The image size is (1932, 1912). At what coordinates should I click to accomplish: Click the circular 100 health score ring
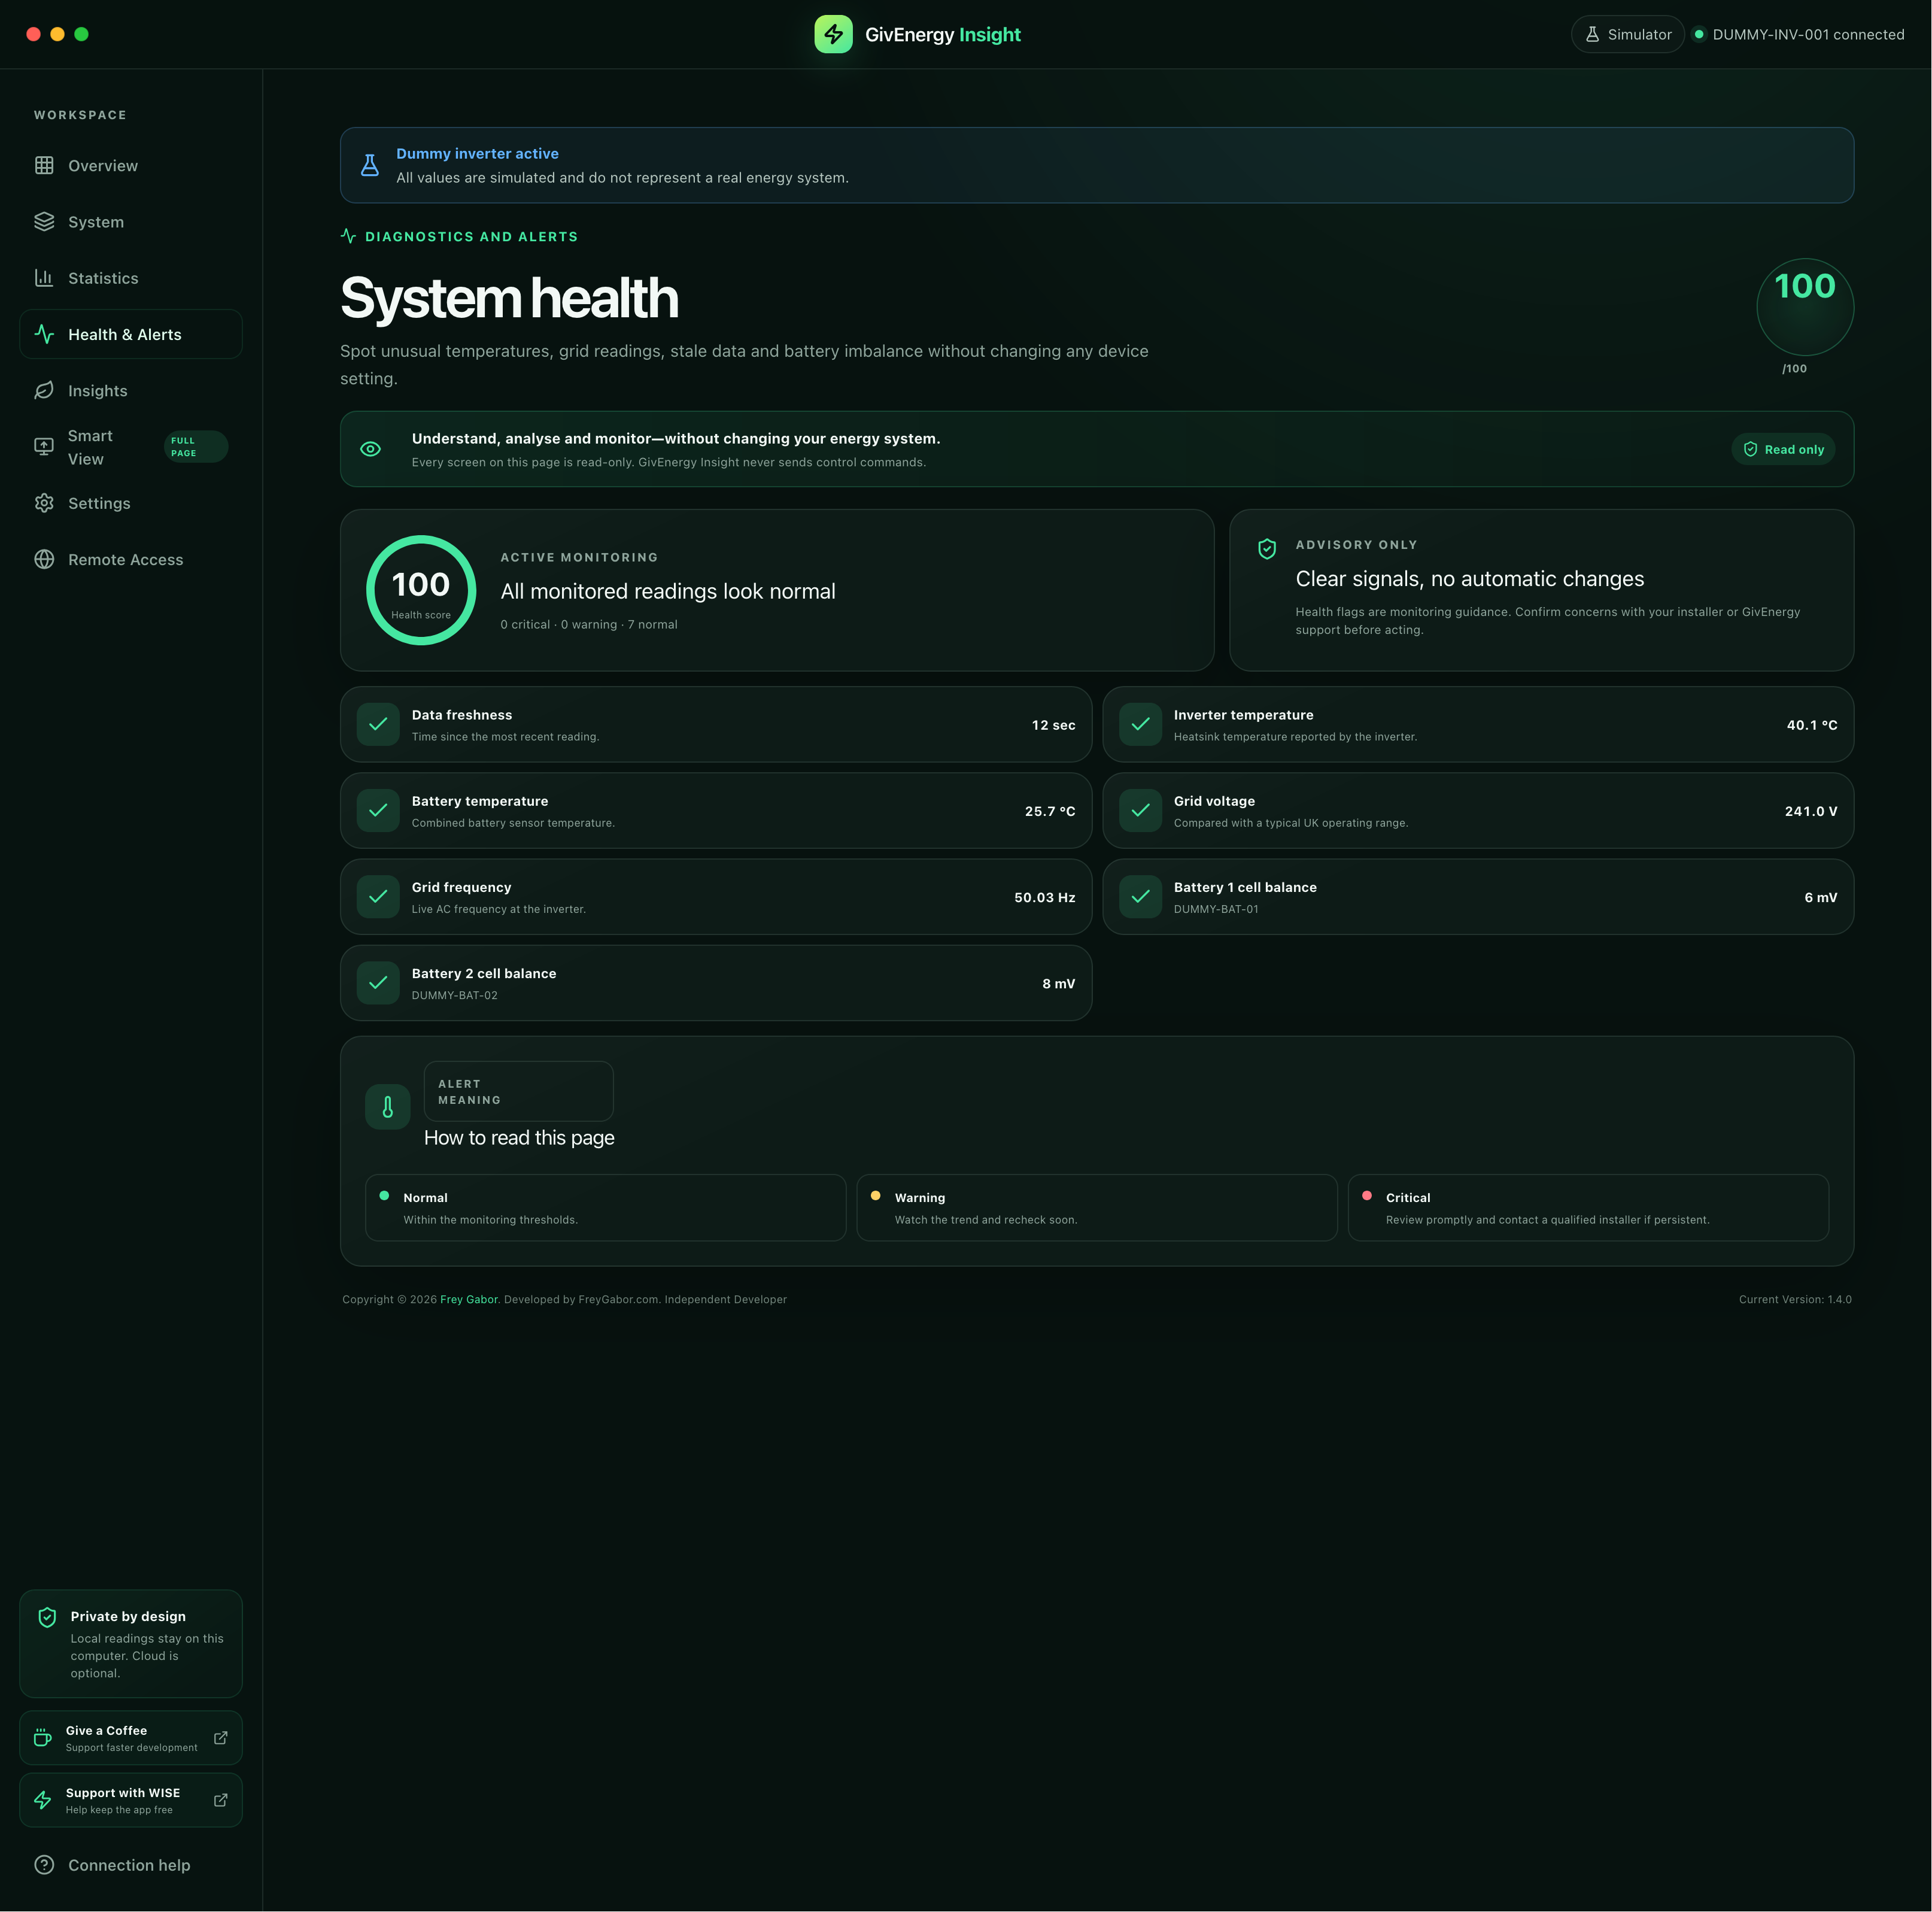point(421,590)
